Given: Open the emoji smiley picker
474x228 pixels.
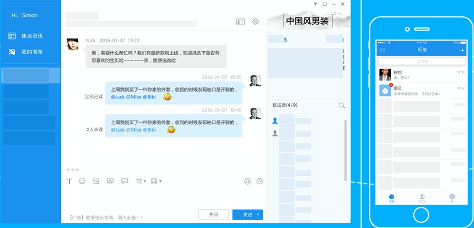Looking at the screenshot, I should tap(82, 181).
